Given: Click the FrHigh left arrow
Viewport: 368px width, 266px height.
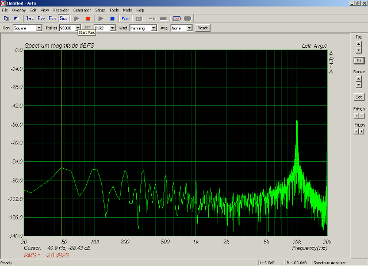Looking at the screenshot, I should point(356,116).
